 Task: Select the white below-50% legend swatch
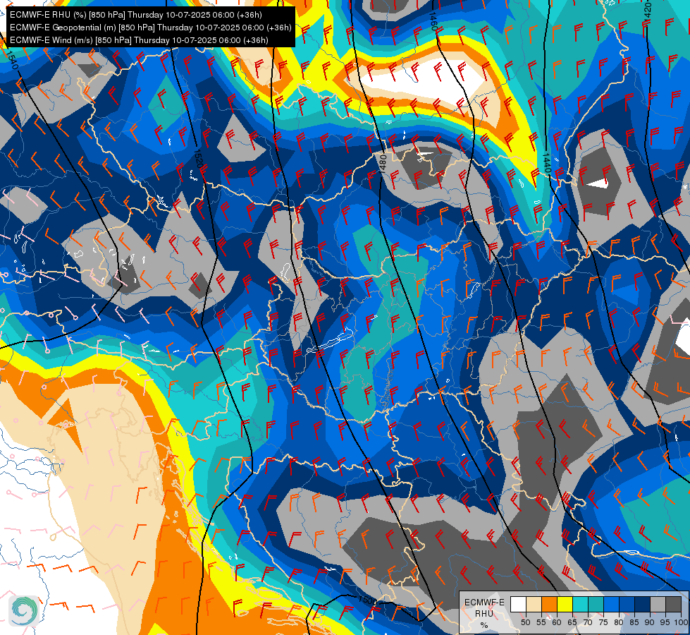[518, 604]
